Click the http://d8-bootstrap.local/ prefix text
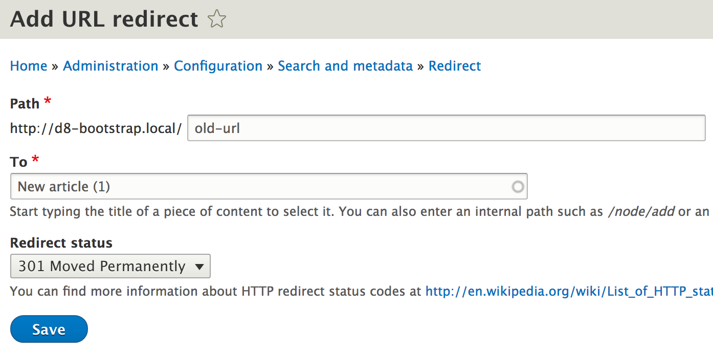This screenshot has height=352, width=713. pos(96,128)
